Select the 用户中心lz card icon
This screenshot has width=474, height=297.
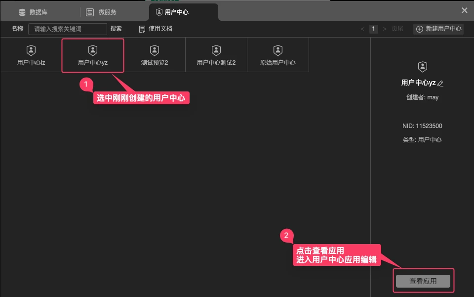[31, 50]
